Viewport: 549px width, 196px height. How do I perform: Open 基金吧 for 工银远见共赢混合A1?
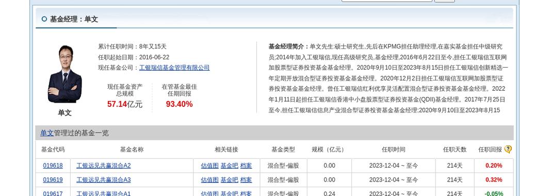[x=229, y=193]
